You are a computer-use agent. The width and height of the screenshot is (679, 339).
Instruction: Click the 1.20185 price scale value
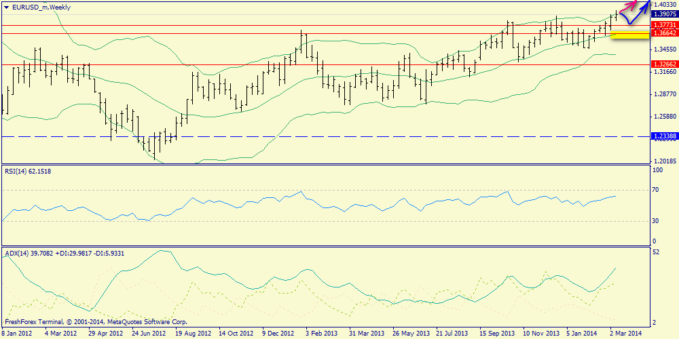pyautogui.click(x=664, y=161)
